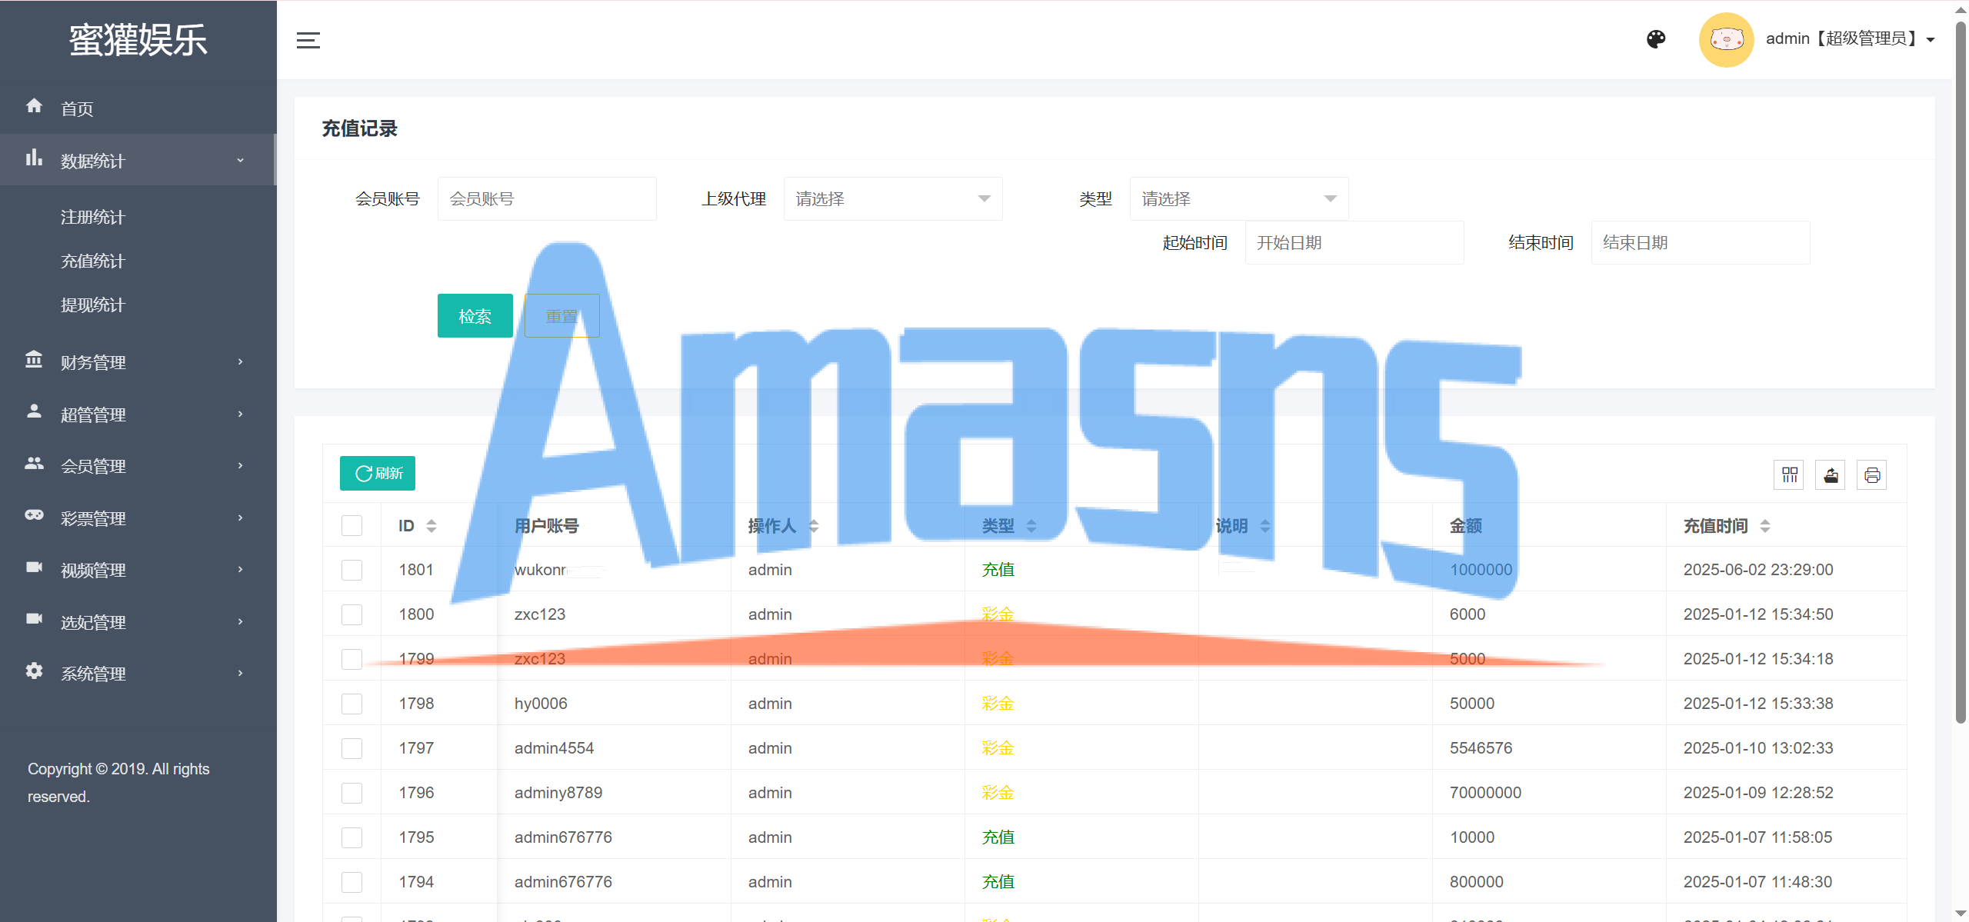This screenshot has height=922, width=1969.
Task: Open the 财务管理 menu item
Action: [138, 361]
